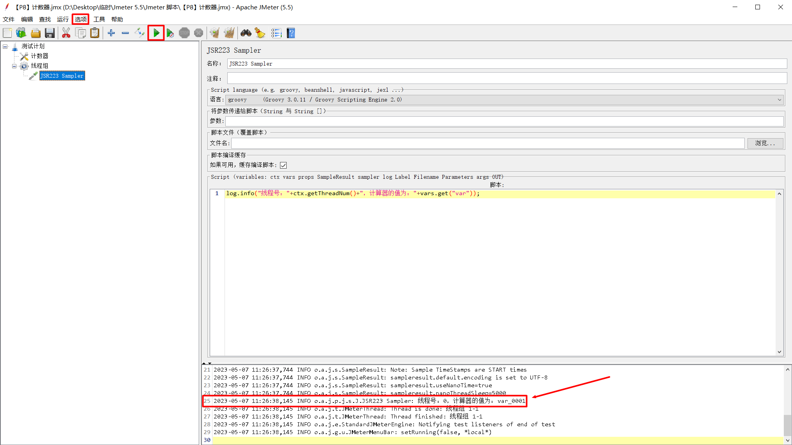Screen dimensions: 792x445
Task: Click the 测试计划 flask icon
Action: pyautogui.click(x=15, y=46)
